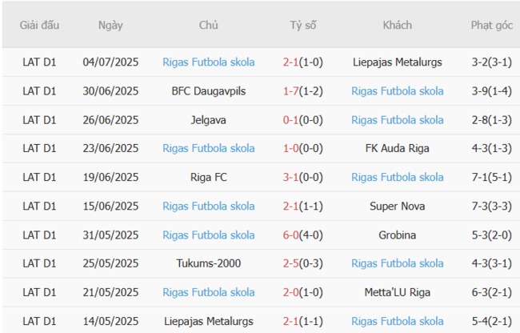Click the 1-7 score against BFC Daugavpils
520x333 pixels.
(291, 90)
